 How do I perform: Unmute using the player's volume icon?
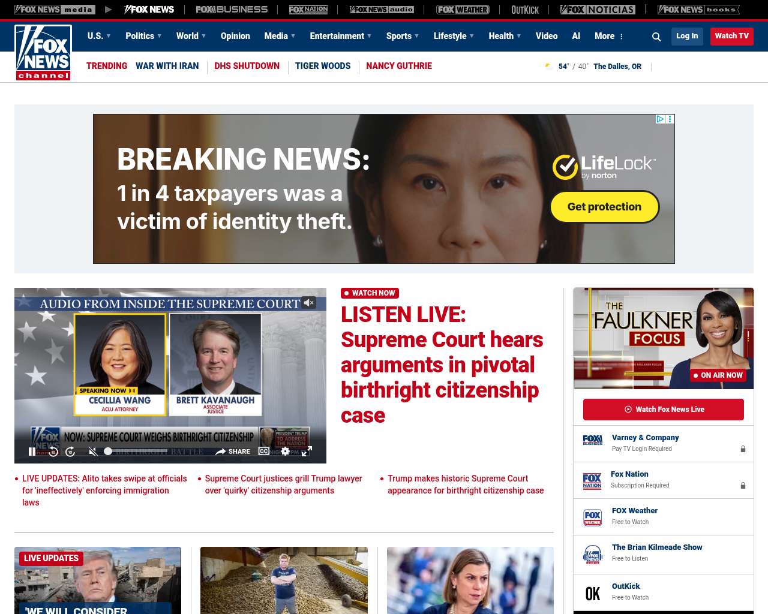point(93,452)
